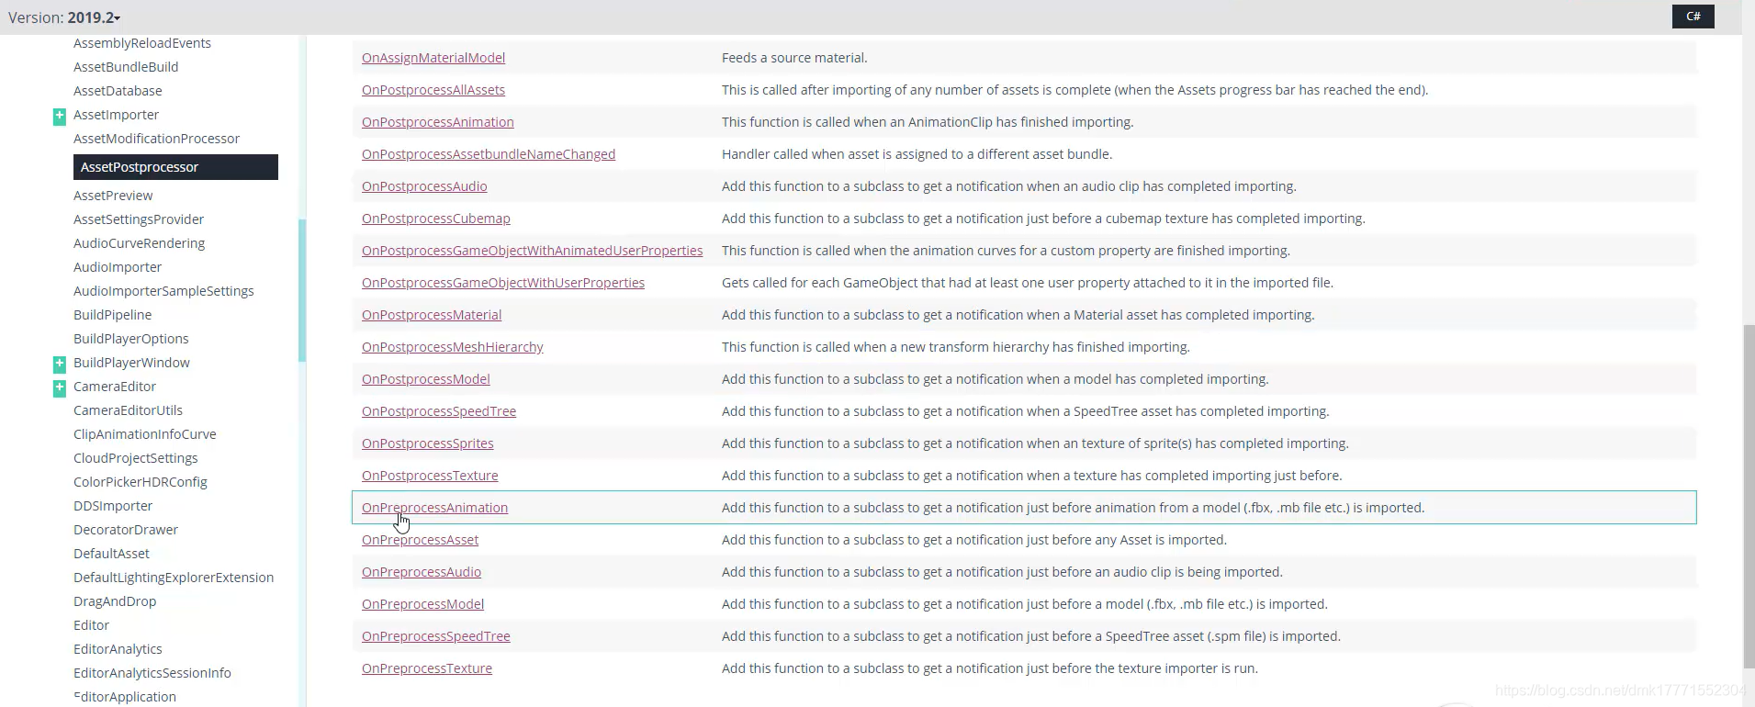Click the page vertical scrollbar thumb
The height and width of the screenshot is (707, 1755).
click(1749, 496)
